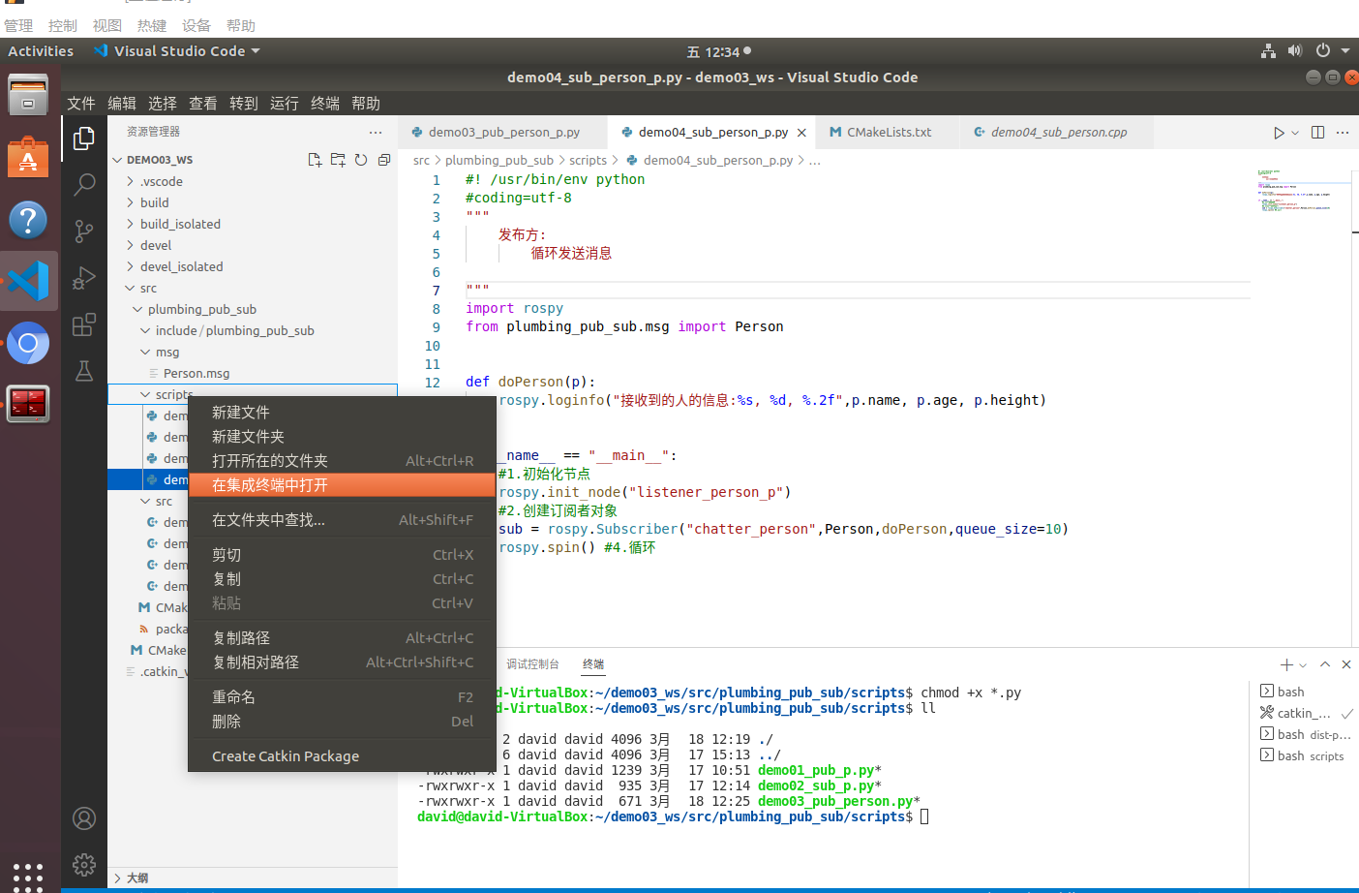Split the editor using the split icon
1359x893 pixels.
[1317, 132]
